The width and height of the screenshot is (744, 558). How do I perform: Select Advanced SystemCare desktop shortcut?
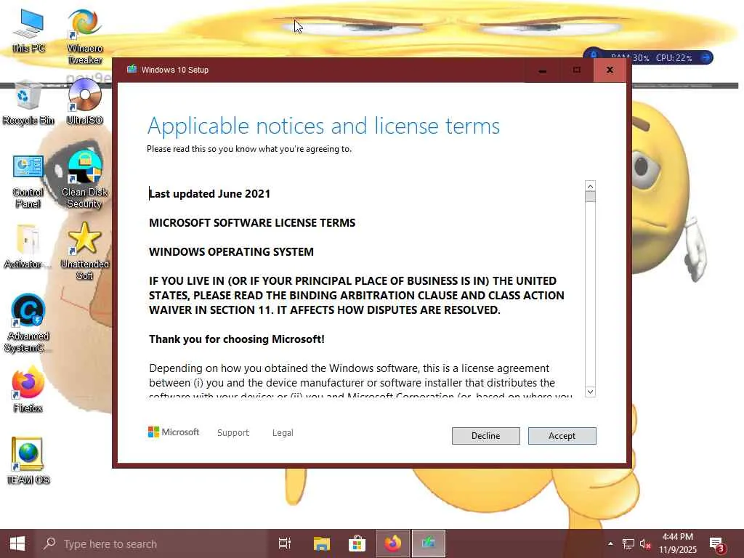point(28,323)
